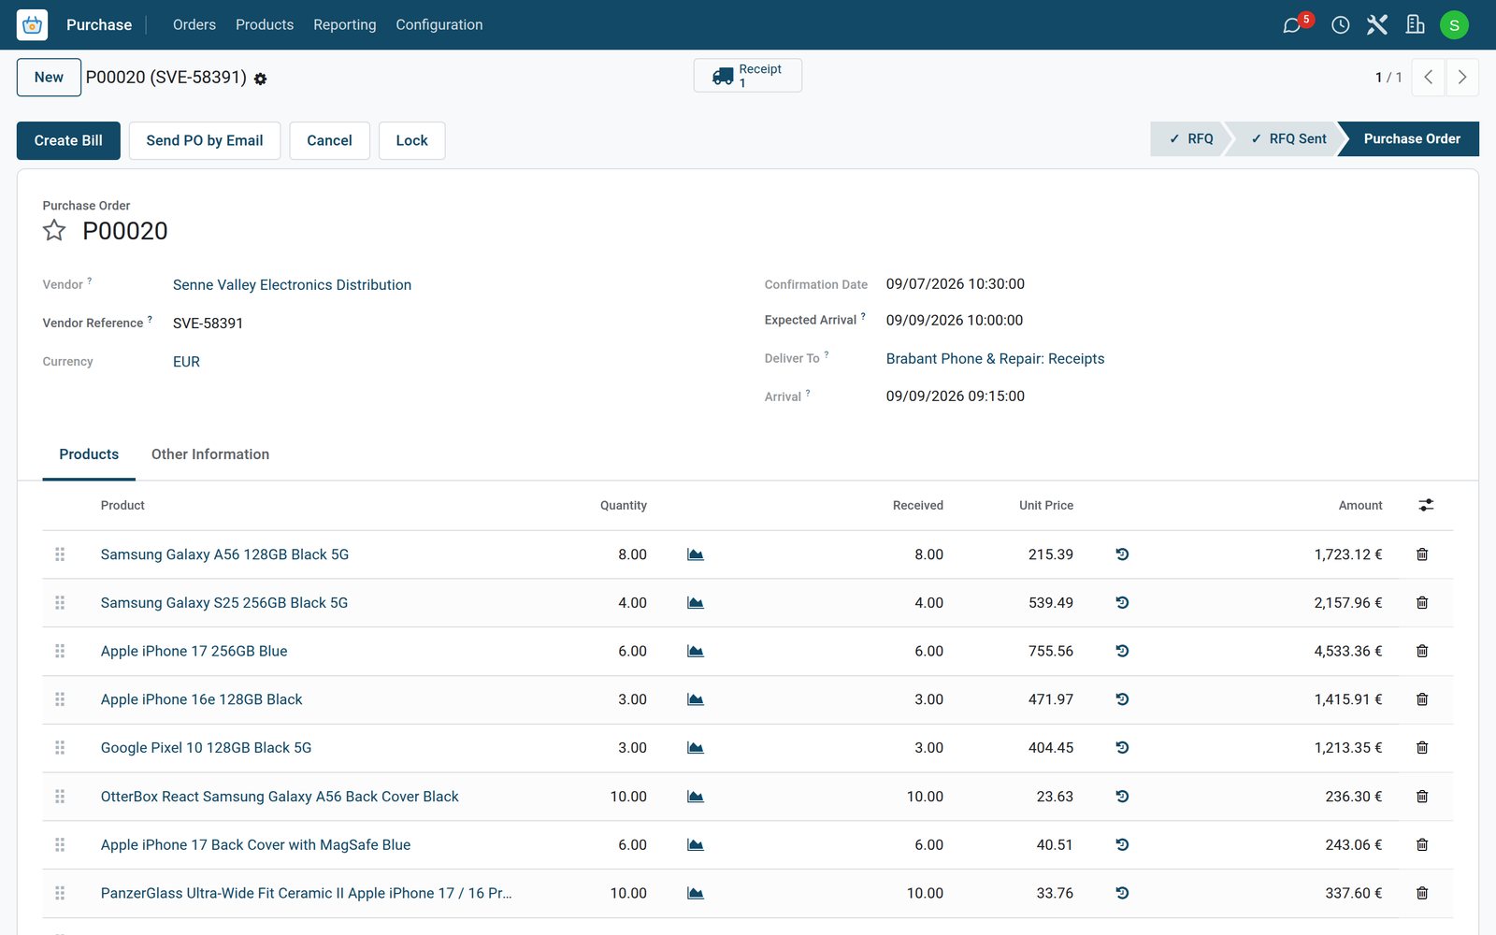Open the Reporting menu
This screenshot has width=1496, height=935.
click(345, 25)
